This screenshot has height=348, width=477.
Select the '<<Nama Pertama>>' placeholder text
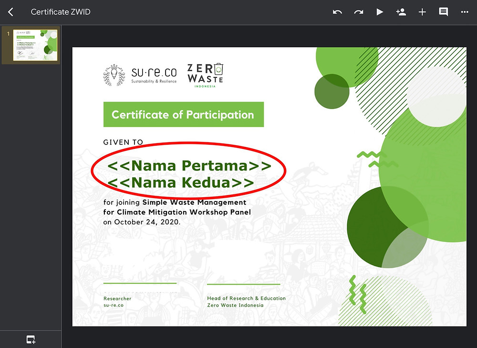click(189, 166)
